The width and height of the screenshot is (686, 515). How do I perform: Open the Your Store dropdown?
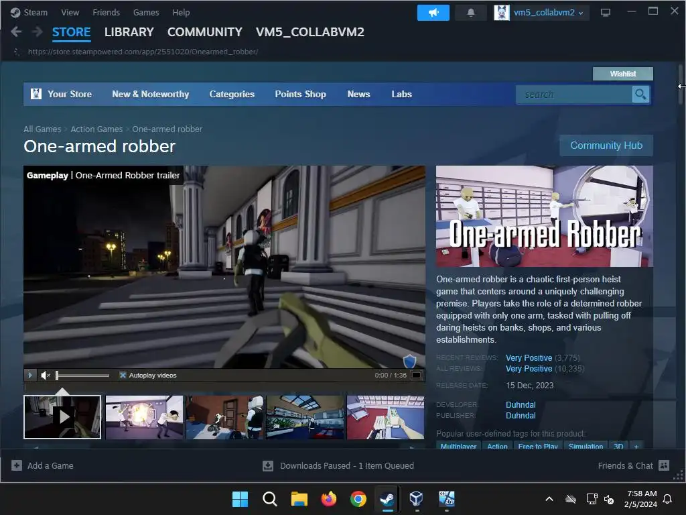tap(70, 94)
